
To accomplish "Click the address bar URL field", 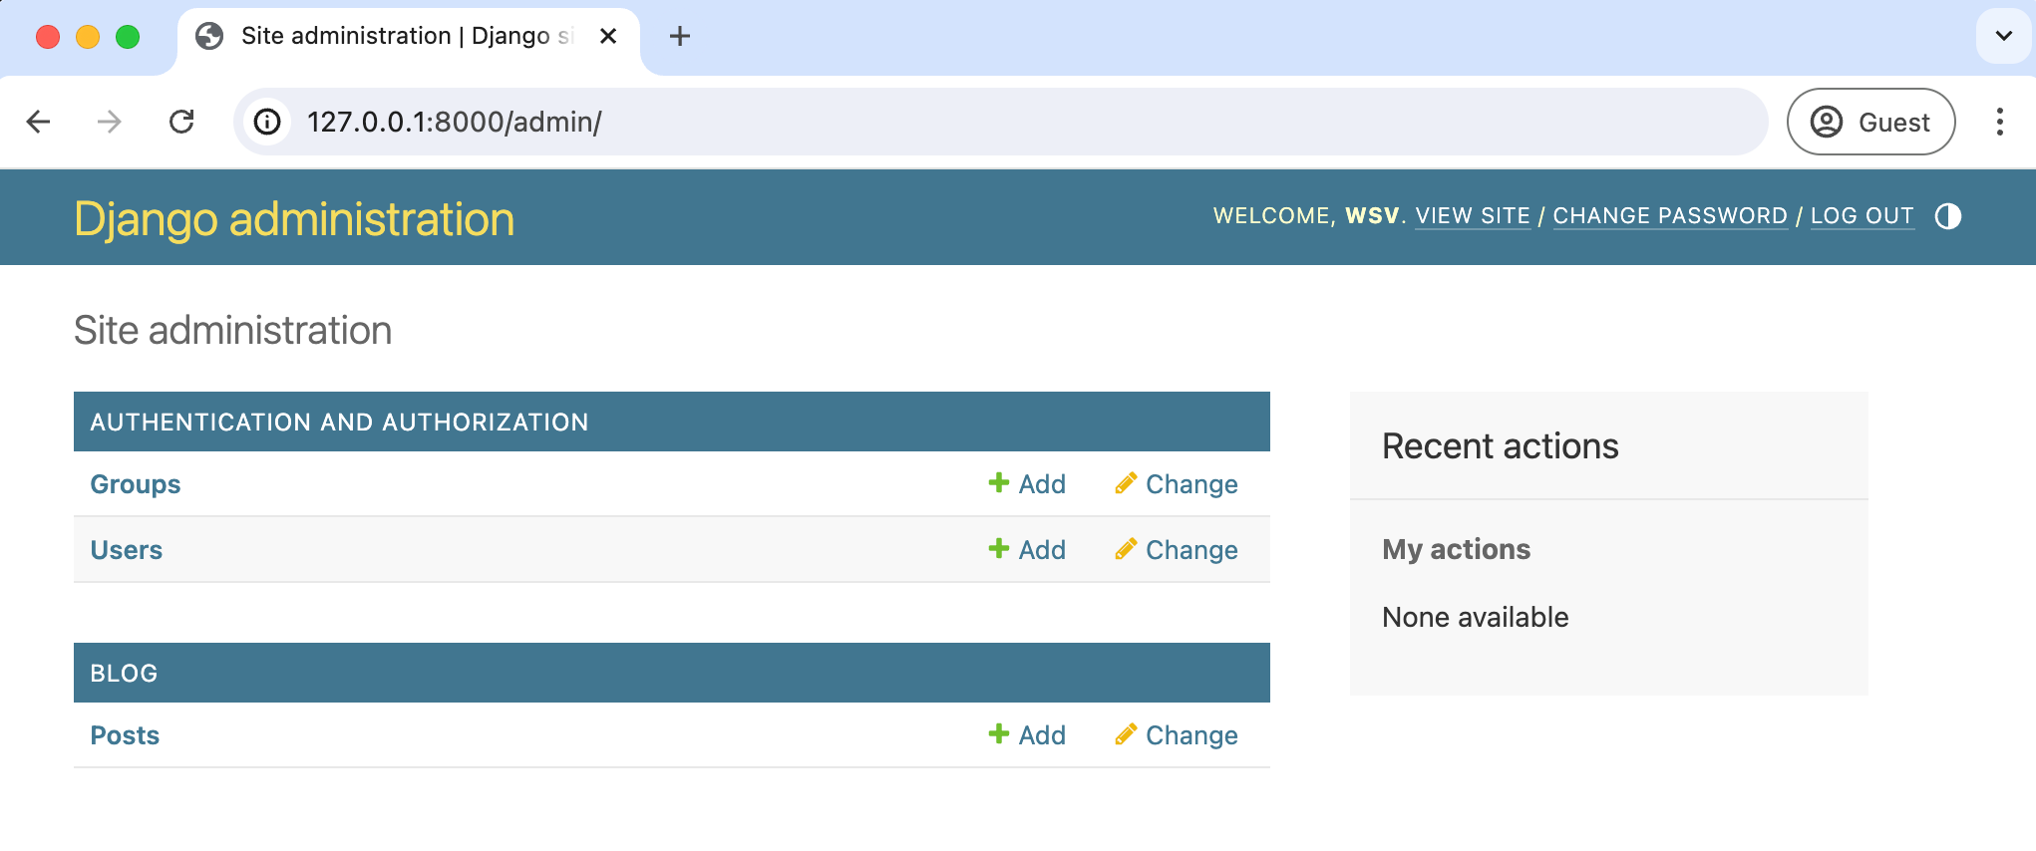I will pos(1001,122).
